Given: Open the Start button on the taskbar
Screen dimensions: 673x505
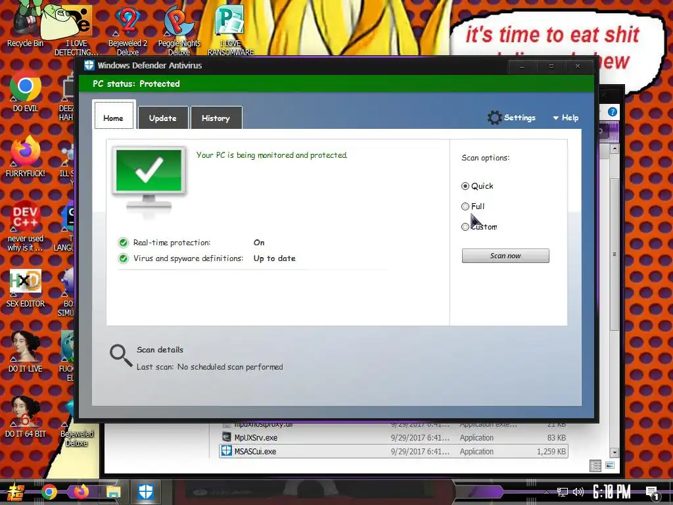Looking at the screenshot, I should [x=14, y=492].
